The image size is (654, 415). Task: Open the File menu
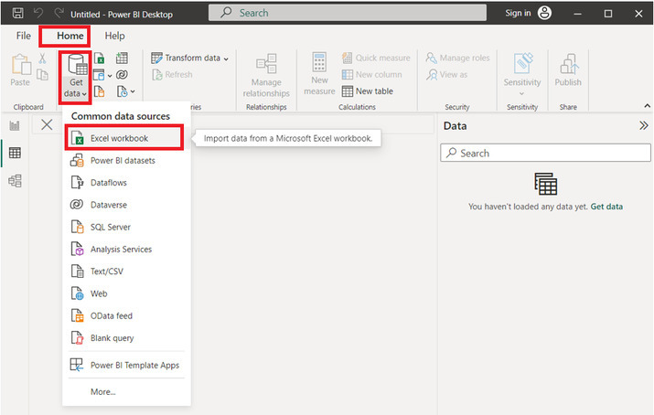pyautogui.click(x=24, y=36)
